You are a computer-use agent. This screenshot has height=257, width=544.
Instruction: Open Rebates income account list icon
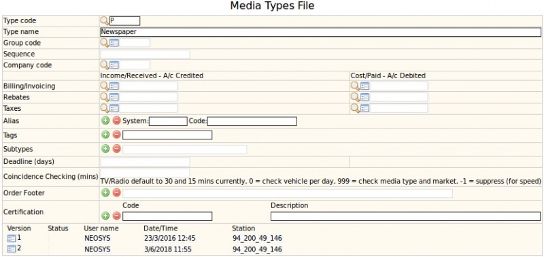pos(114,97)
